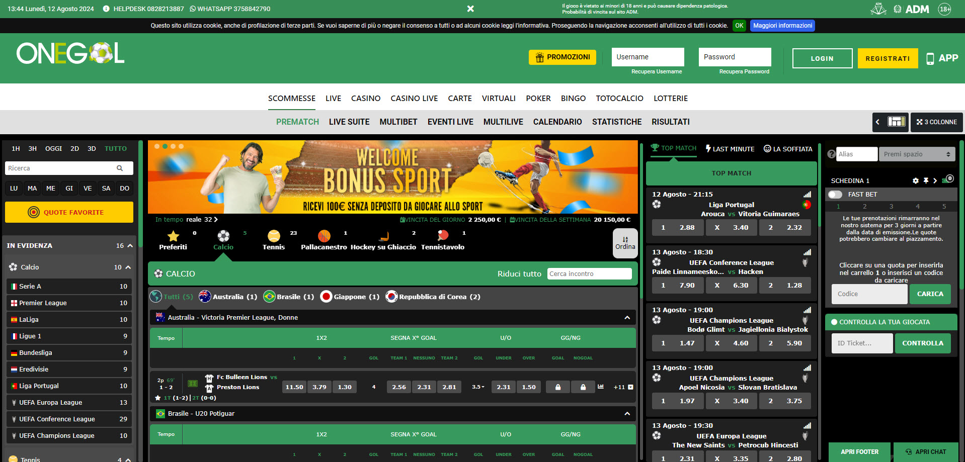Toggle the SA weekday filter
The height and width of the screenshot is (462, 965).
106,188
